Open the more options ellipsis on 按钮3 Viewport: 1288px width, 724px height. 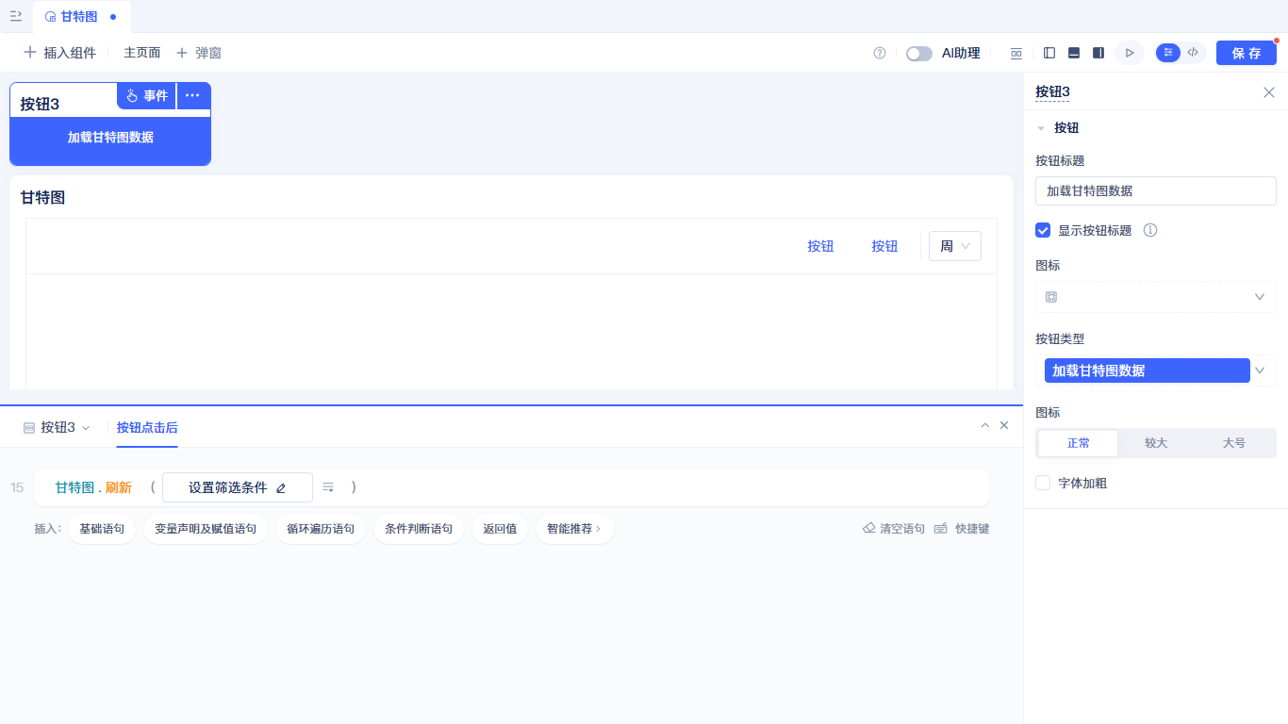(x=192, y=95)
